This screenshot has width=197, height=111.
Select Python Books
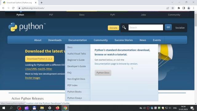78,92
